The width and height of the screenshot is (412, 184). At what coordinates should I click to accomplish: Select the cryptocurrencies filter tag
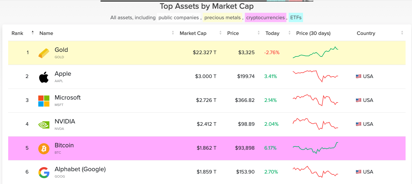point(265,17)
